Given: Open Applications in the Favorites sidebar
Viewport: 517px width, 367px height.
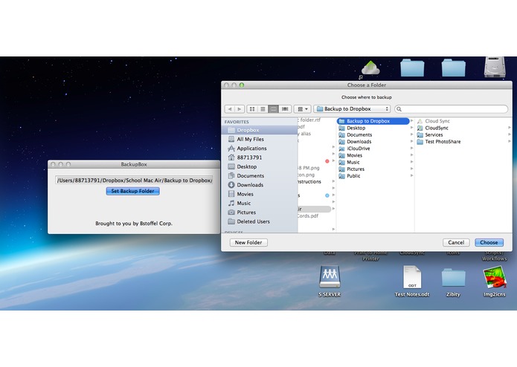Looking at the screenshot, I should 260,149.
